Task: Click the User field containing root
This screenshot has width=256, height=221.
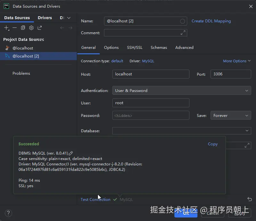Action: 151,103
